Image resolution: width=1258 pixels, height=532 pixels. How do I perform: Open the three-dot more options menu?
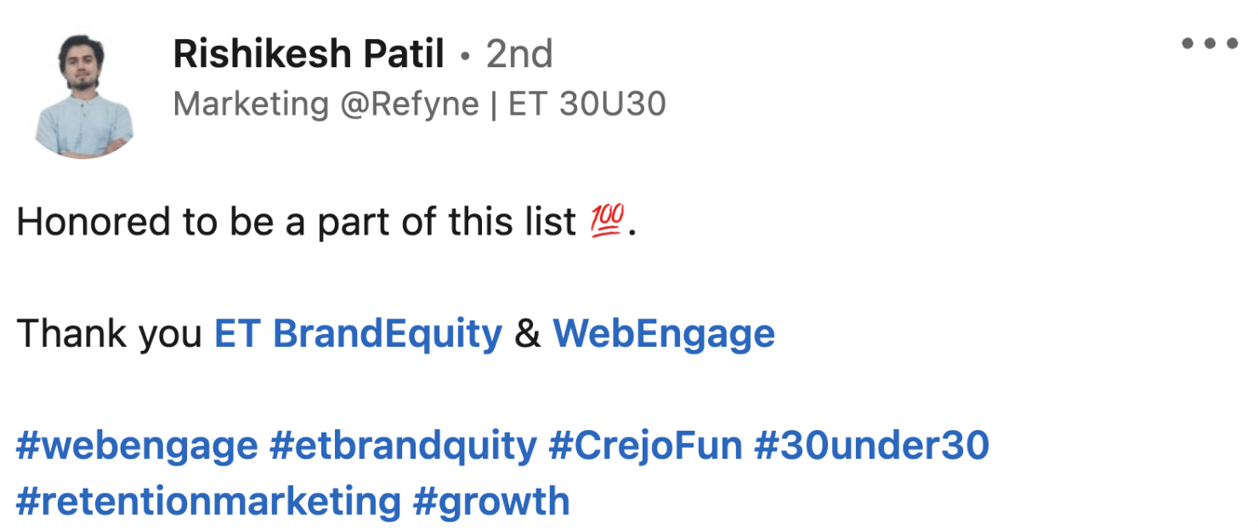(1210, 43)
